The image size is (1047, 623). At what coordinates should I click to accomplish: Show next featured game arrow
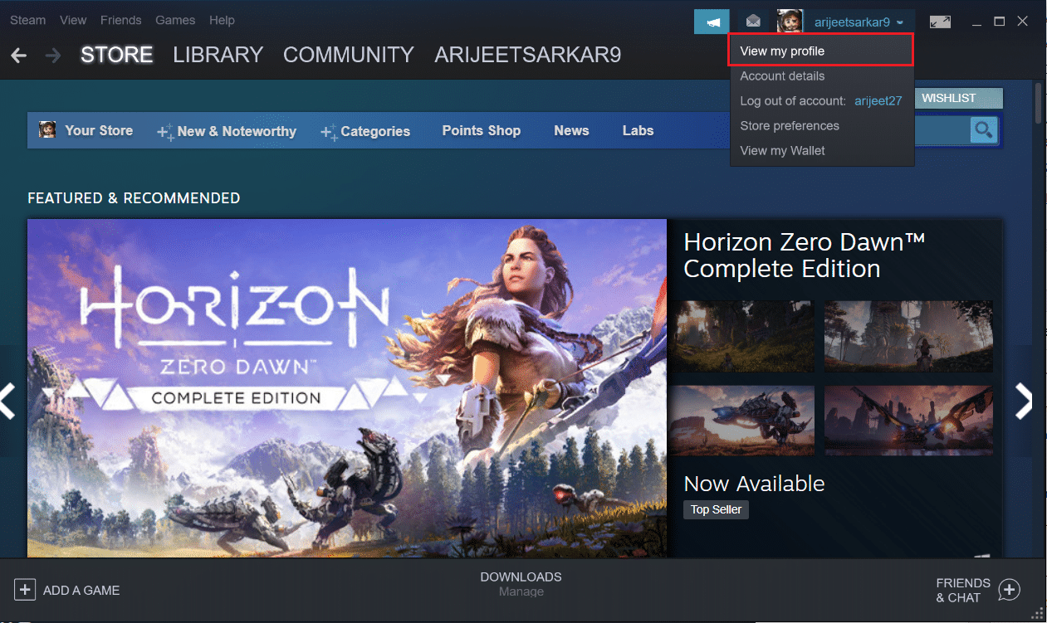1025,402
